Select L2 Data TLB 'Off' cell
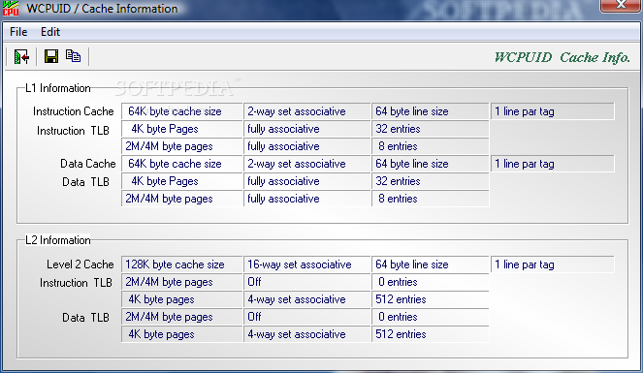Image resolution: width=643 pixels, height=373 pixels. (x=307, y=317)
